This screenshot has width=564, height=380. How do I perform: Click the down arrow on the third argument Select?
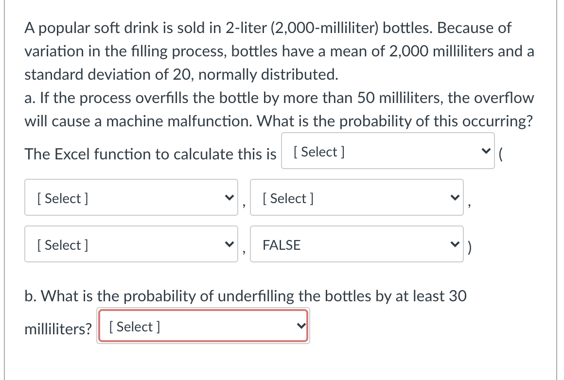(x=229, y=244)
